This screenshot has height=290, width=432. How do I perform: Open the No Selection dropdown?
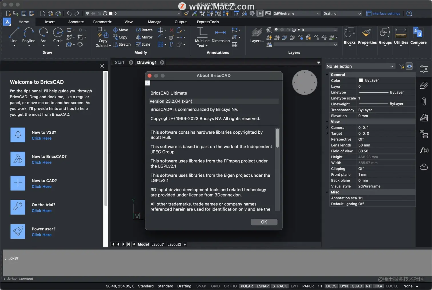point(360,66)
